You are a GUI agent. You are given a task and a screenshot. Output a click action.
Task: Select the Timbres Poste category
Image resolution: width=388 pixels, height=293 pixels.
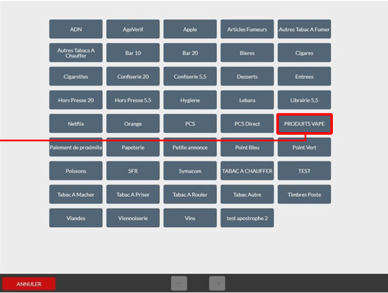(304, 194)
